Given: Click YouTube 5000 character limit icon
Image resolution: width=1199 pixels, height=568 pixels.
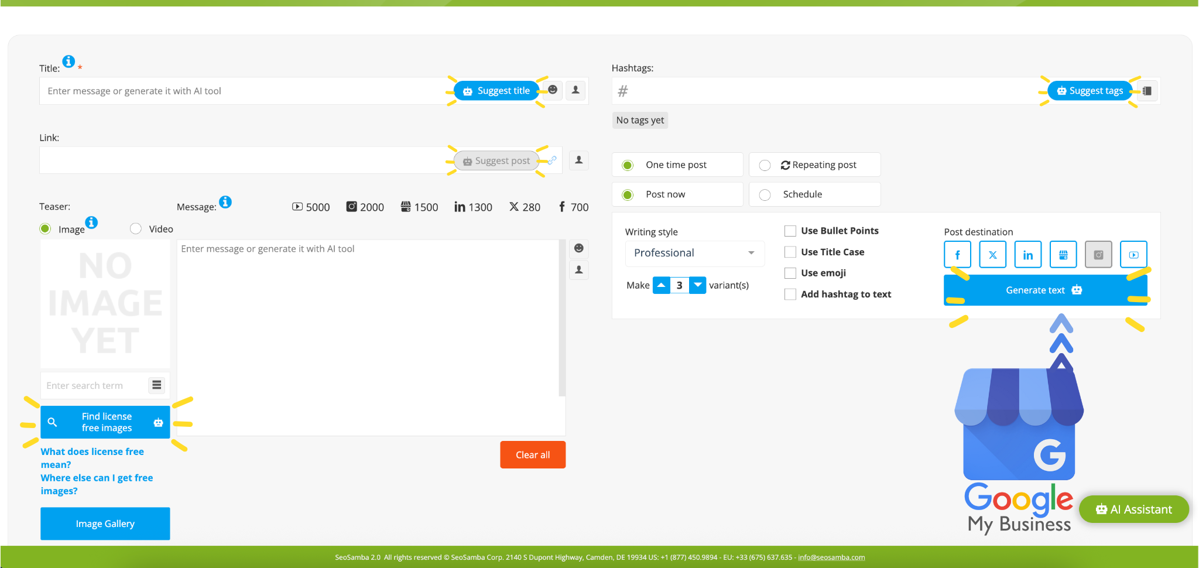Looking at the screenshot, I should (x=297, y=207).
